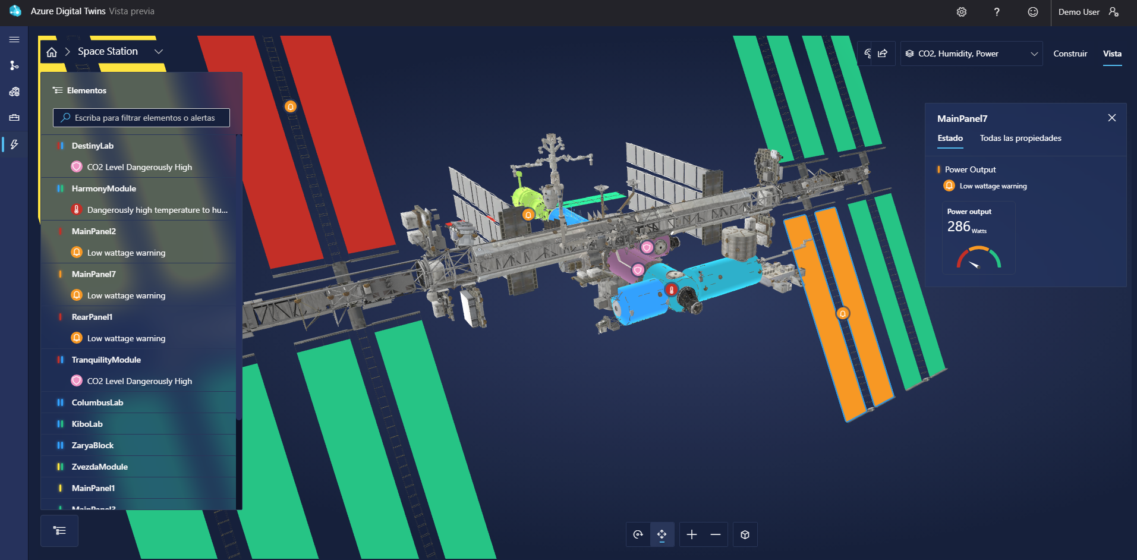The image size is (1137, 560).
Task: Click Azure Digital Twins title
Action: coord(68,11)
